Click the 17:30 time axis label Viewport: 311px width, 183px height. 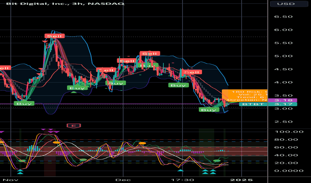coord(182,180)
